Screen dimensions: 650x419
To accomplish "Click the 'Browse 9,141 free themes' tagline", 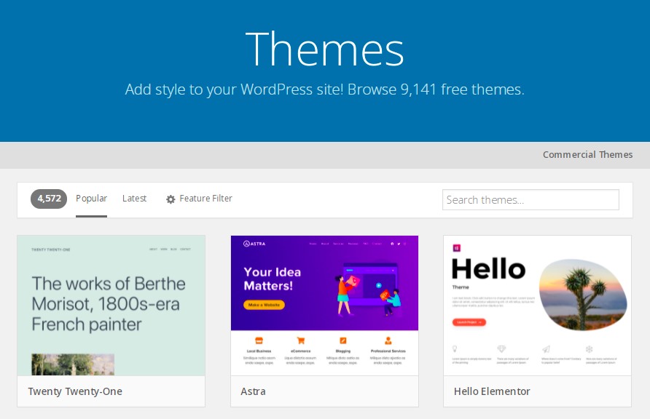I will tap(436, 89).
